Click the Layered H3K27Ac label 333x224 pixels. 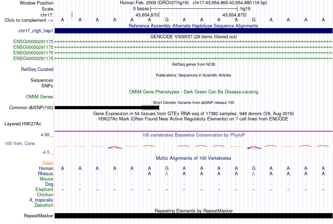[x=23, y=124]
